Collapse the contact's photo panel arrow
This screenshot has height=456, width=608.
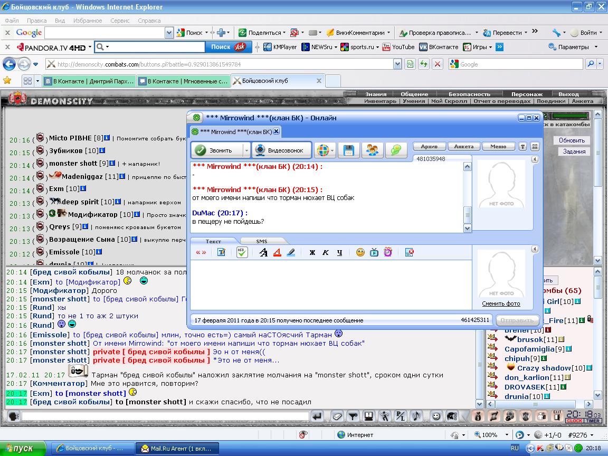click(x=535, y=159)
